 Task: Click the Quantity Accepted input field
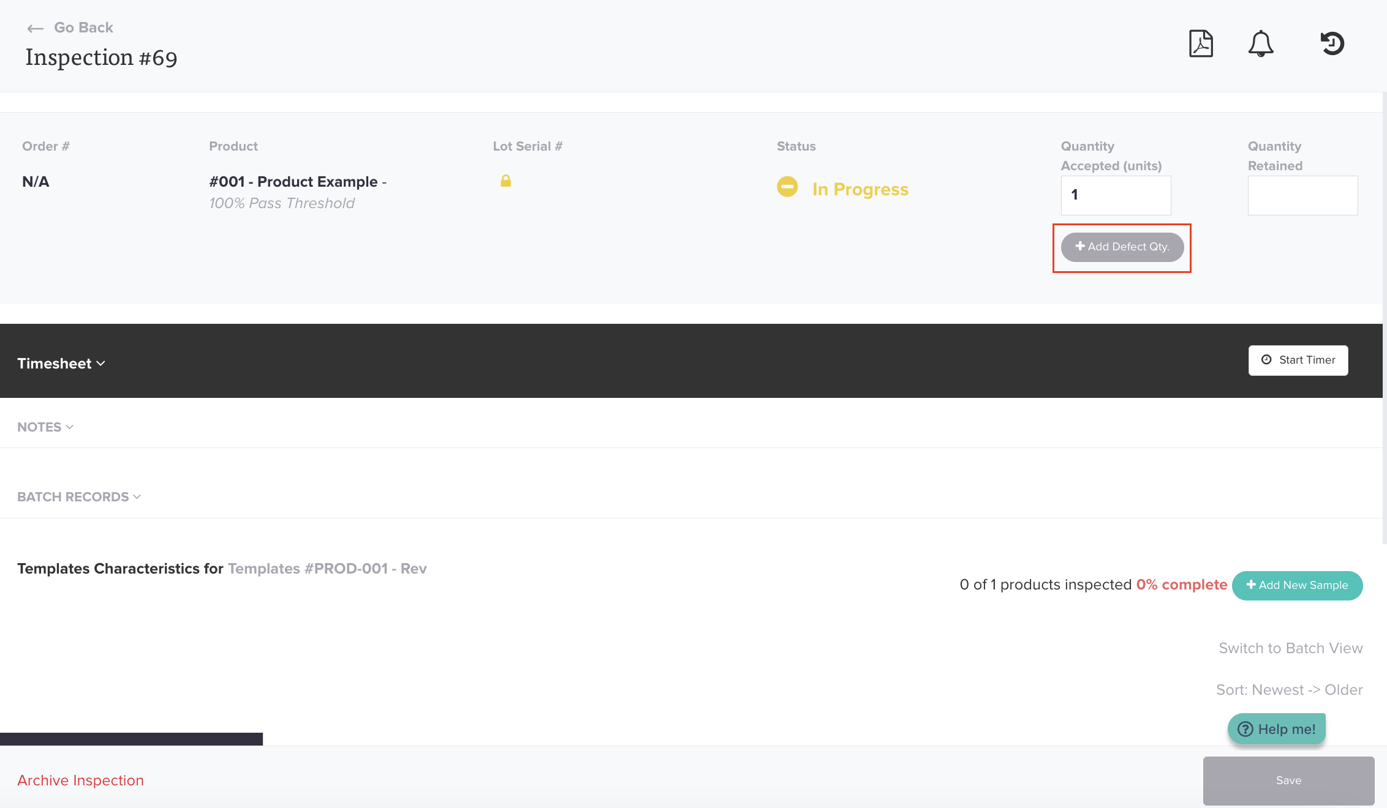[x=1116, y=195]
